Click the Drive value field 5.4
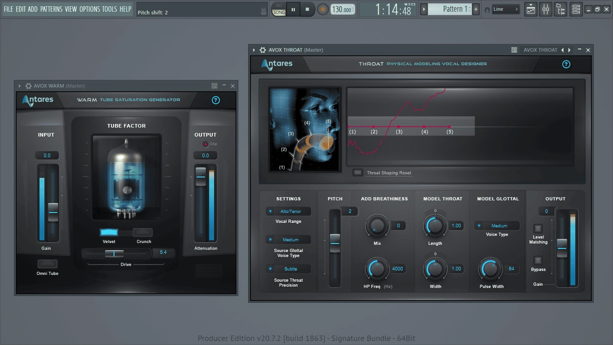 (163, 252)
